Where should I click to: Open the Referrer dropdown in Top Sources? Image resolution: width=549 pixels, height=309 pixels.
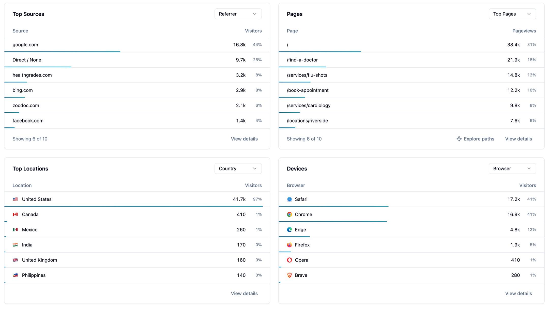[x=238, y=14]
